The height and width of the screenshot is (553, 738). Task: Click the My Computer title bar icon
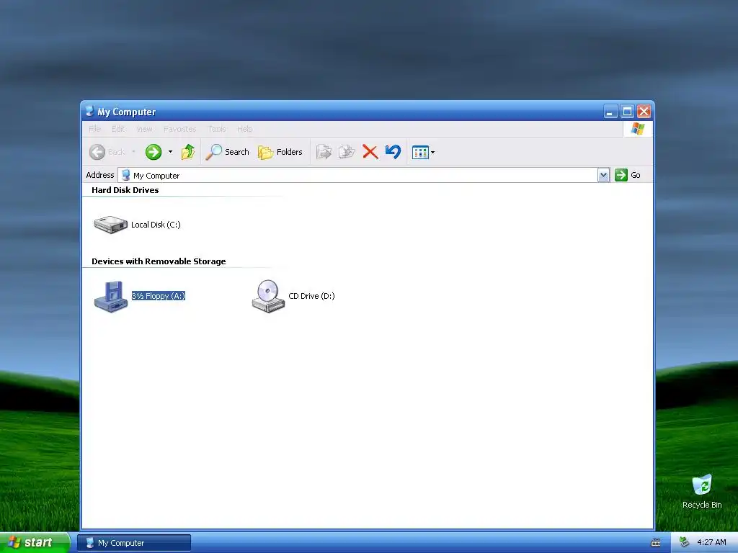89,112
